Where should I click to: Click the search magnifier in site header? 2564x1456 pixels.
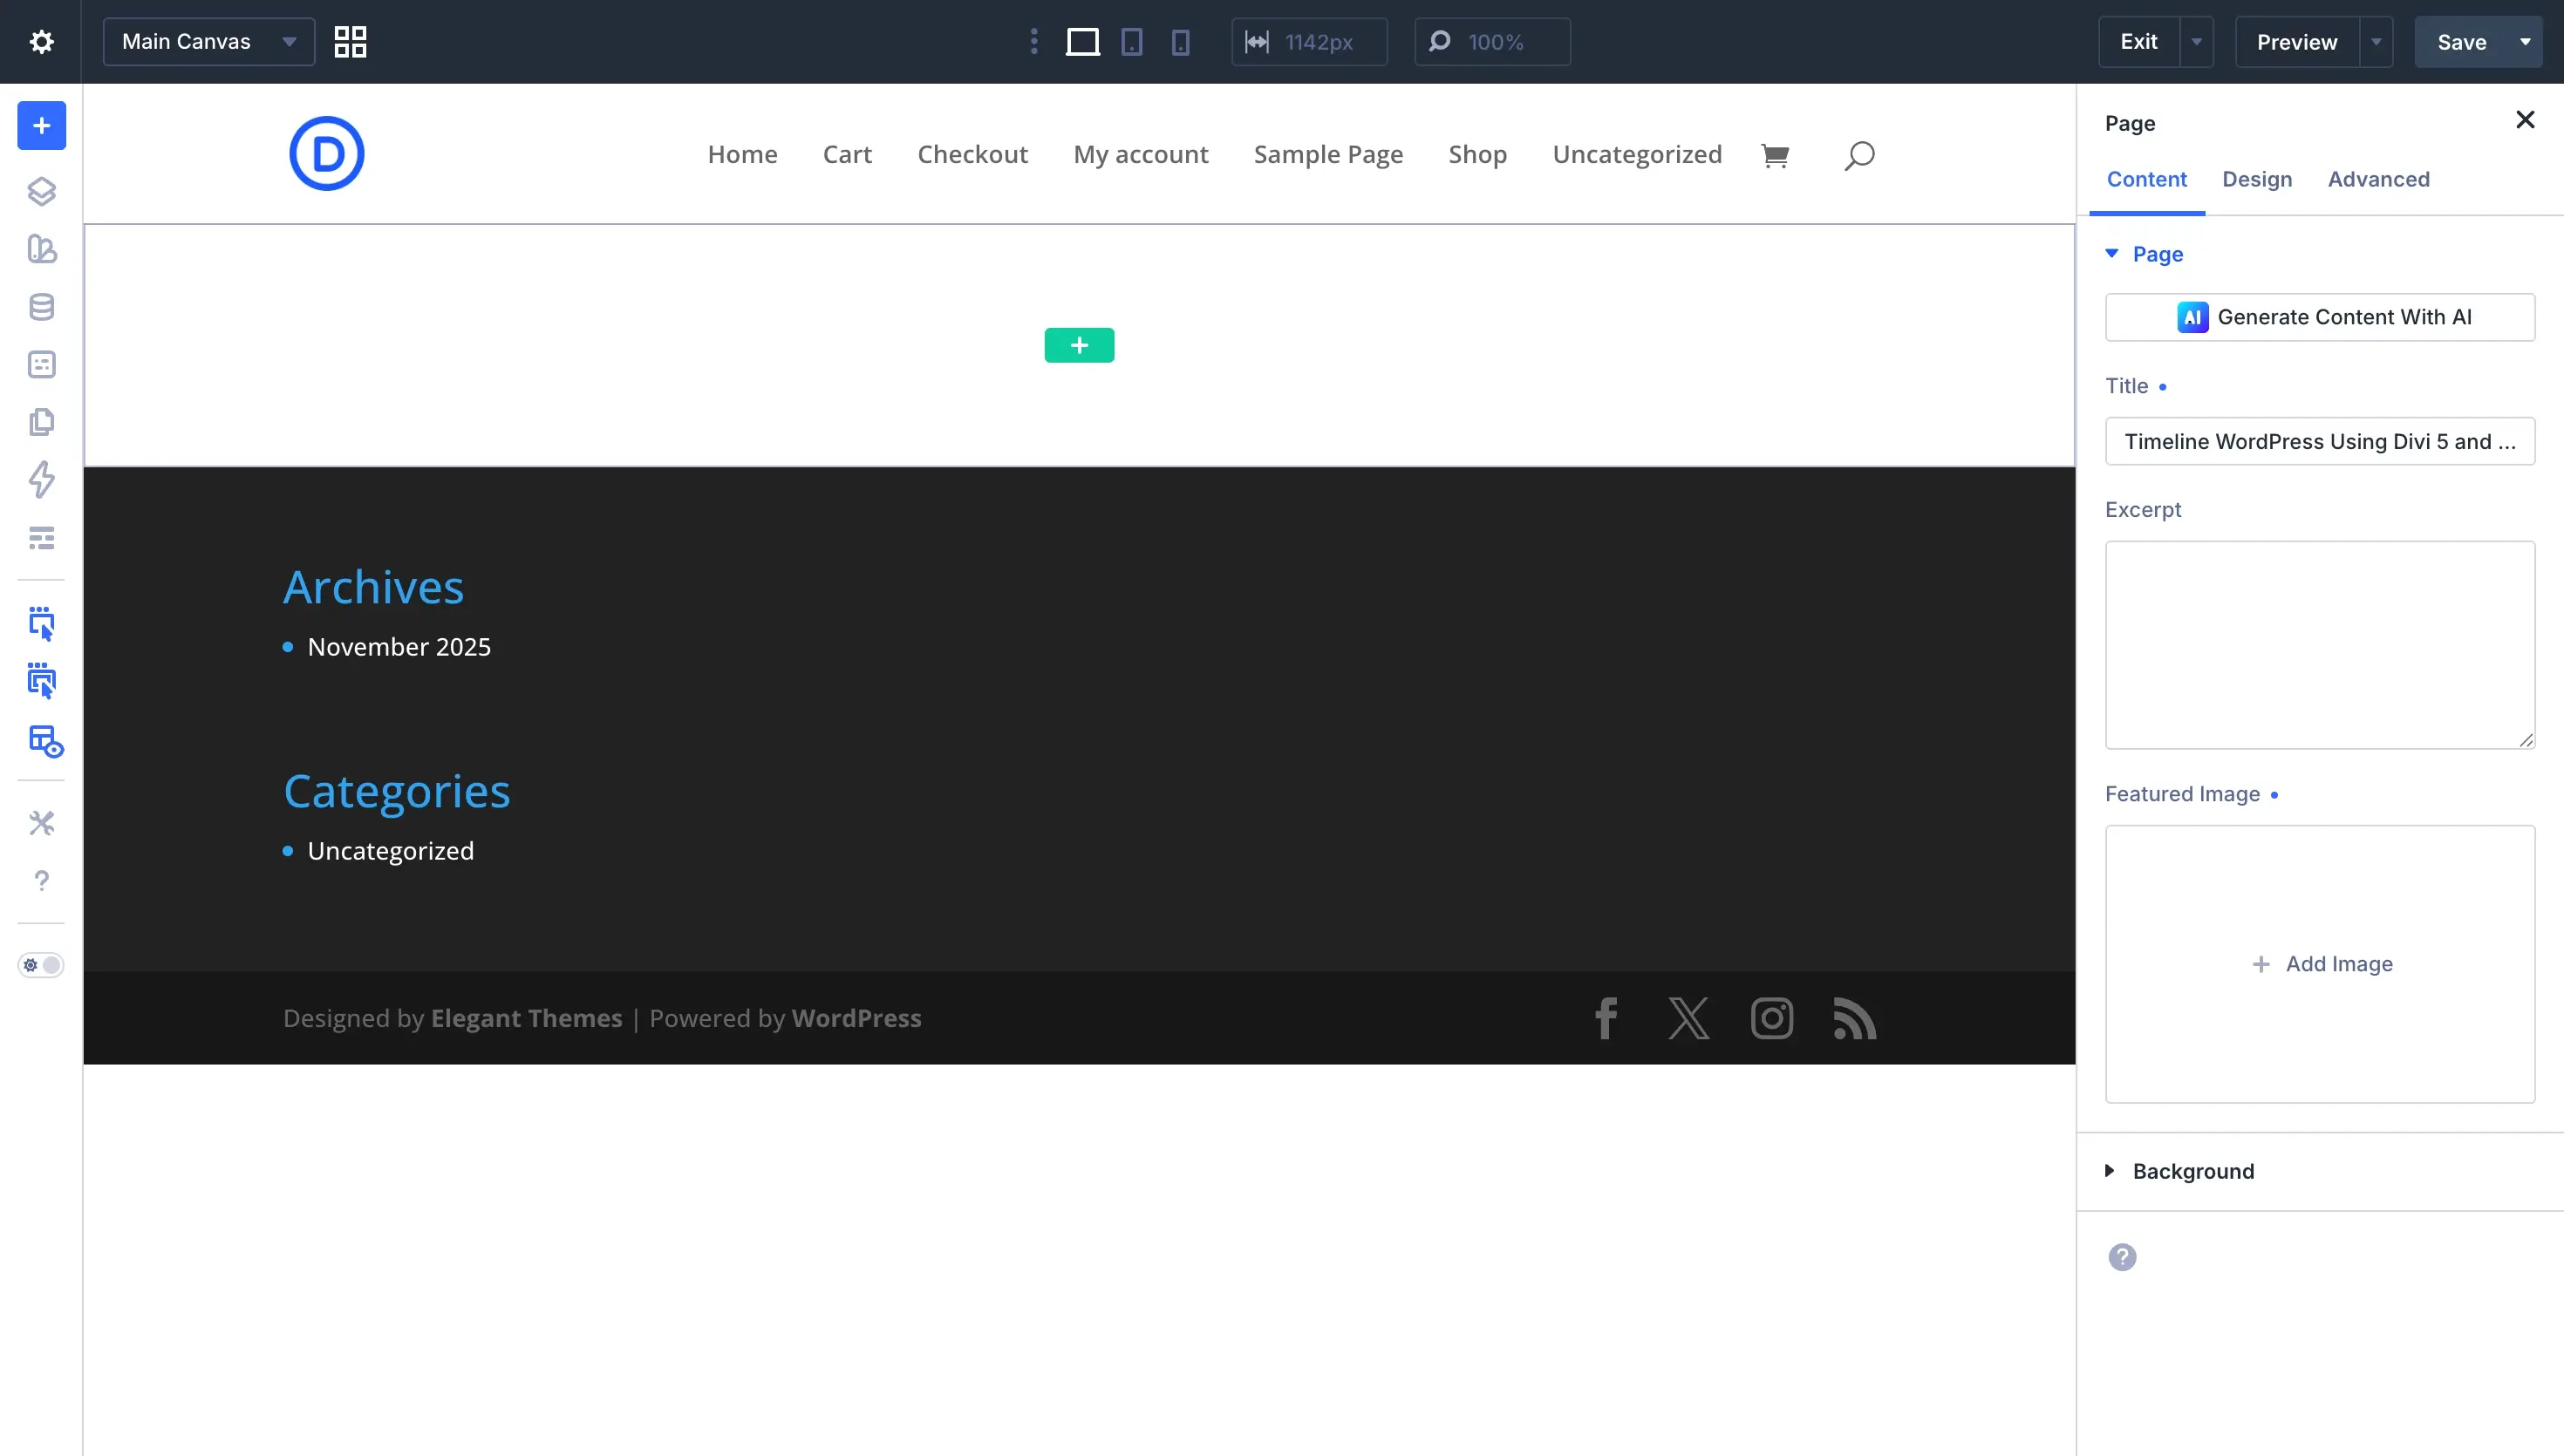1859,155
